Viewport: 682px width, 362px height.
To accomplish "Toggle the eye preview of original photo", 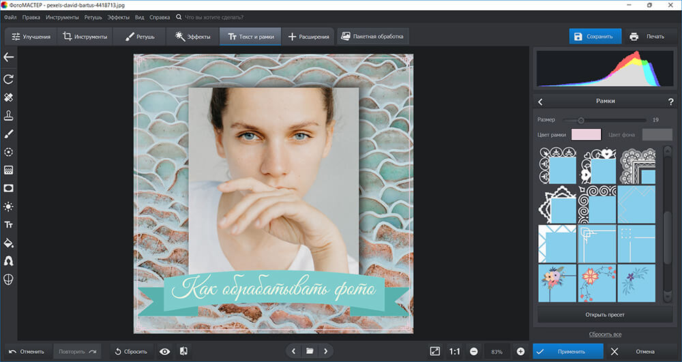I will pyautogui.click(x=164, y=351).
